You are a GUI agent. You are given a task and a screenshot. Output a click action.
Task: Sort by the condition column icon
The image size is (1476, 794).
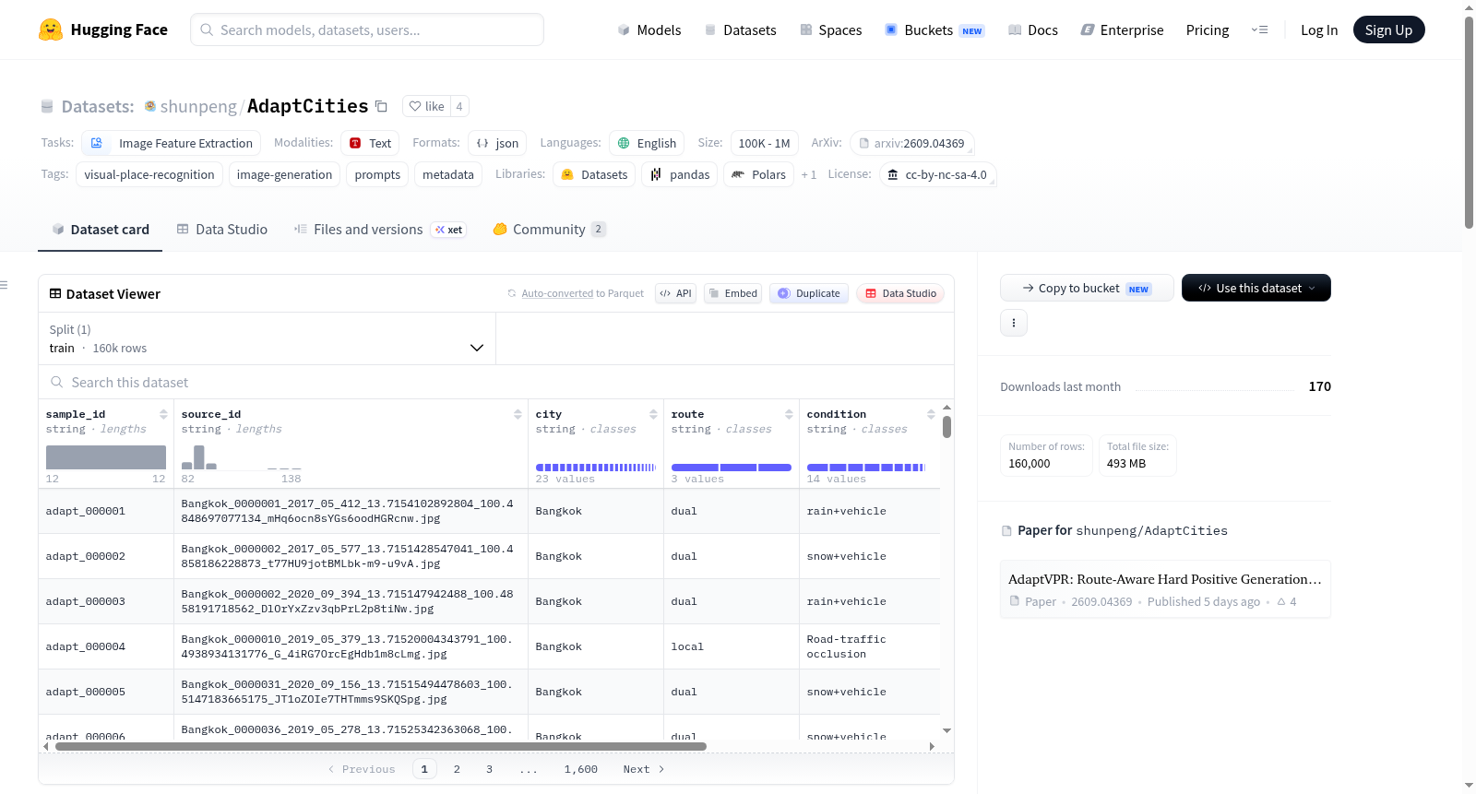pos(931,414)
